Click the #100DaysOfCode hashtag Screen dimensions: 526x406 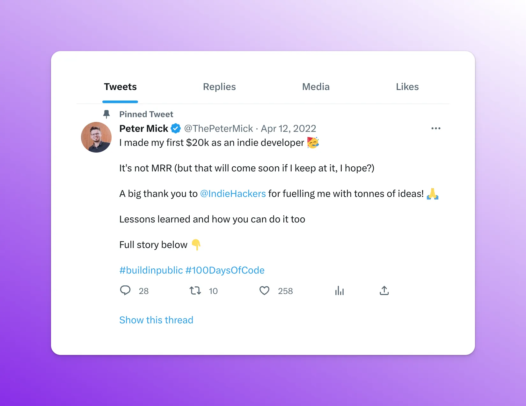(x=225, y=270)
